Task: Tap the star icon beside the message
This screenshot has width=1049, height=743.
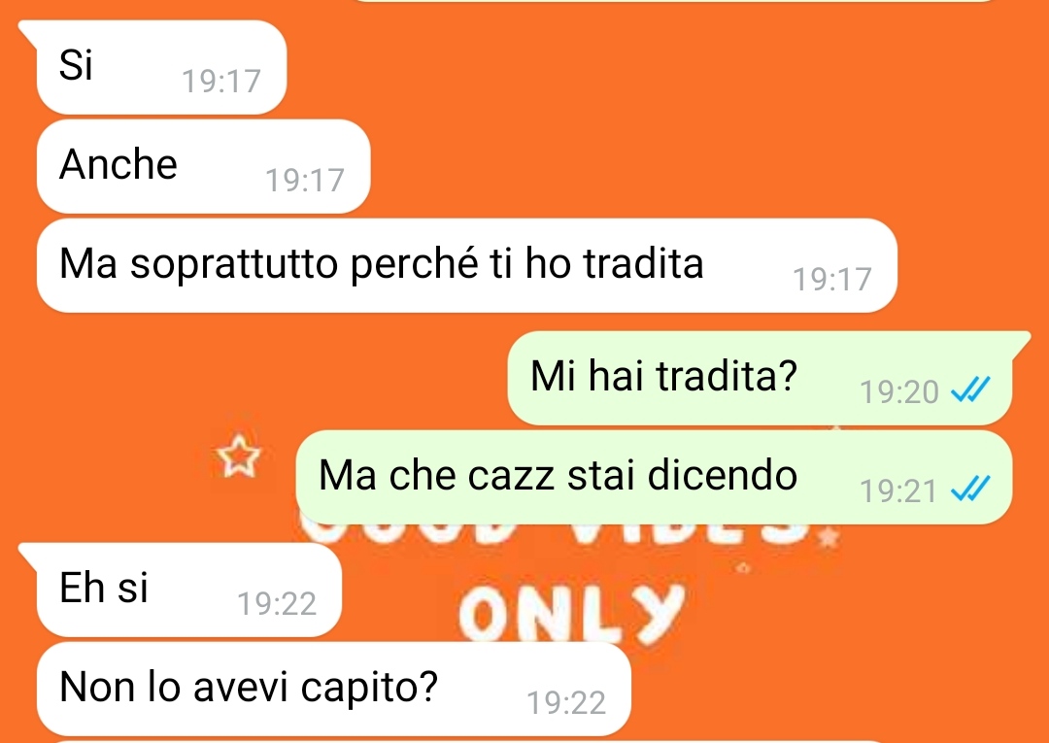Action: (x=239, y=456)
